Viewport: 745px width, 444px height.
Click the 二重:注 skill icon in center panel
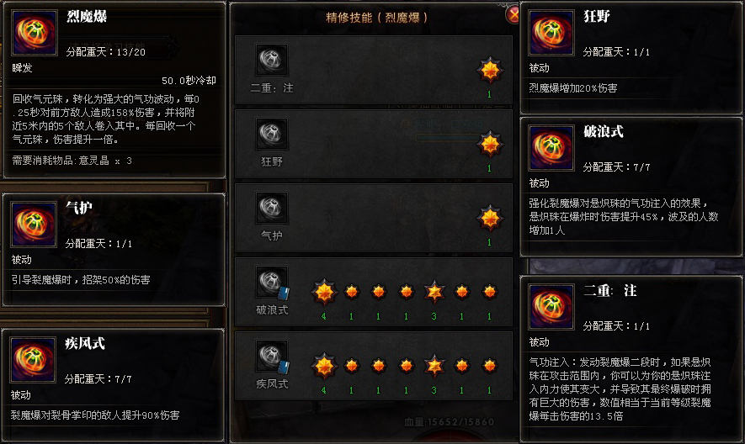point(272,60)
